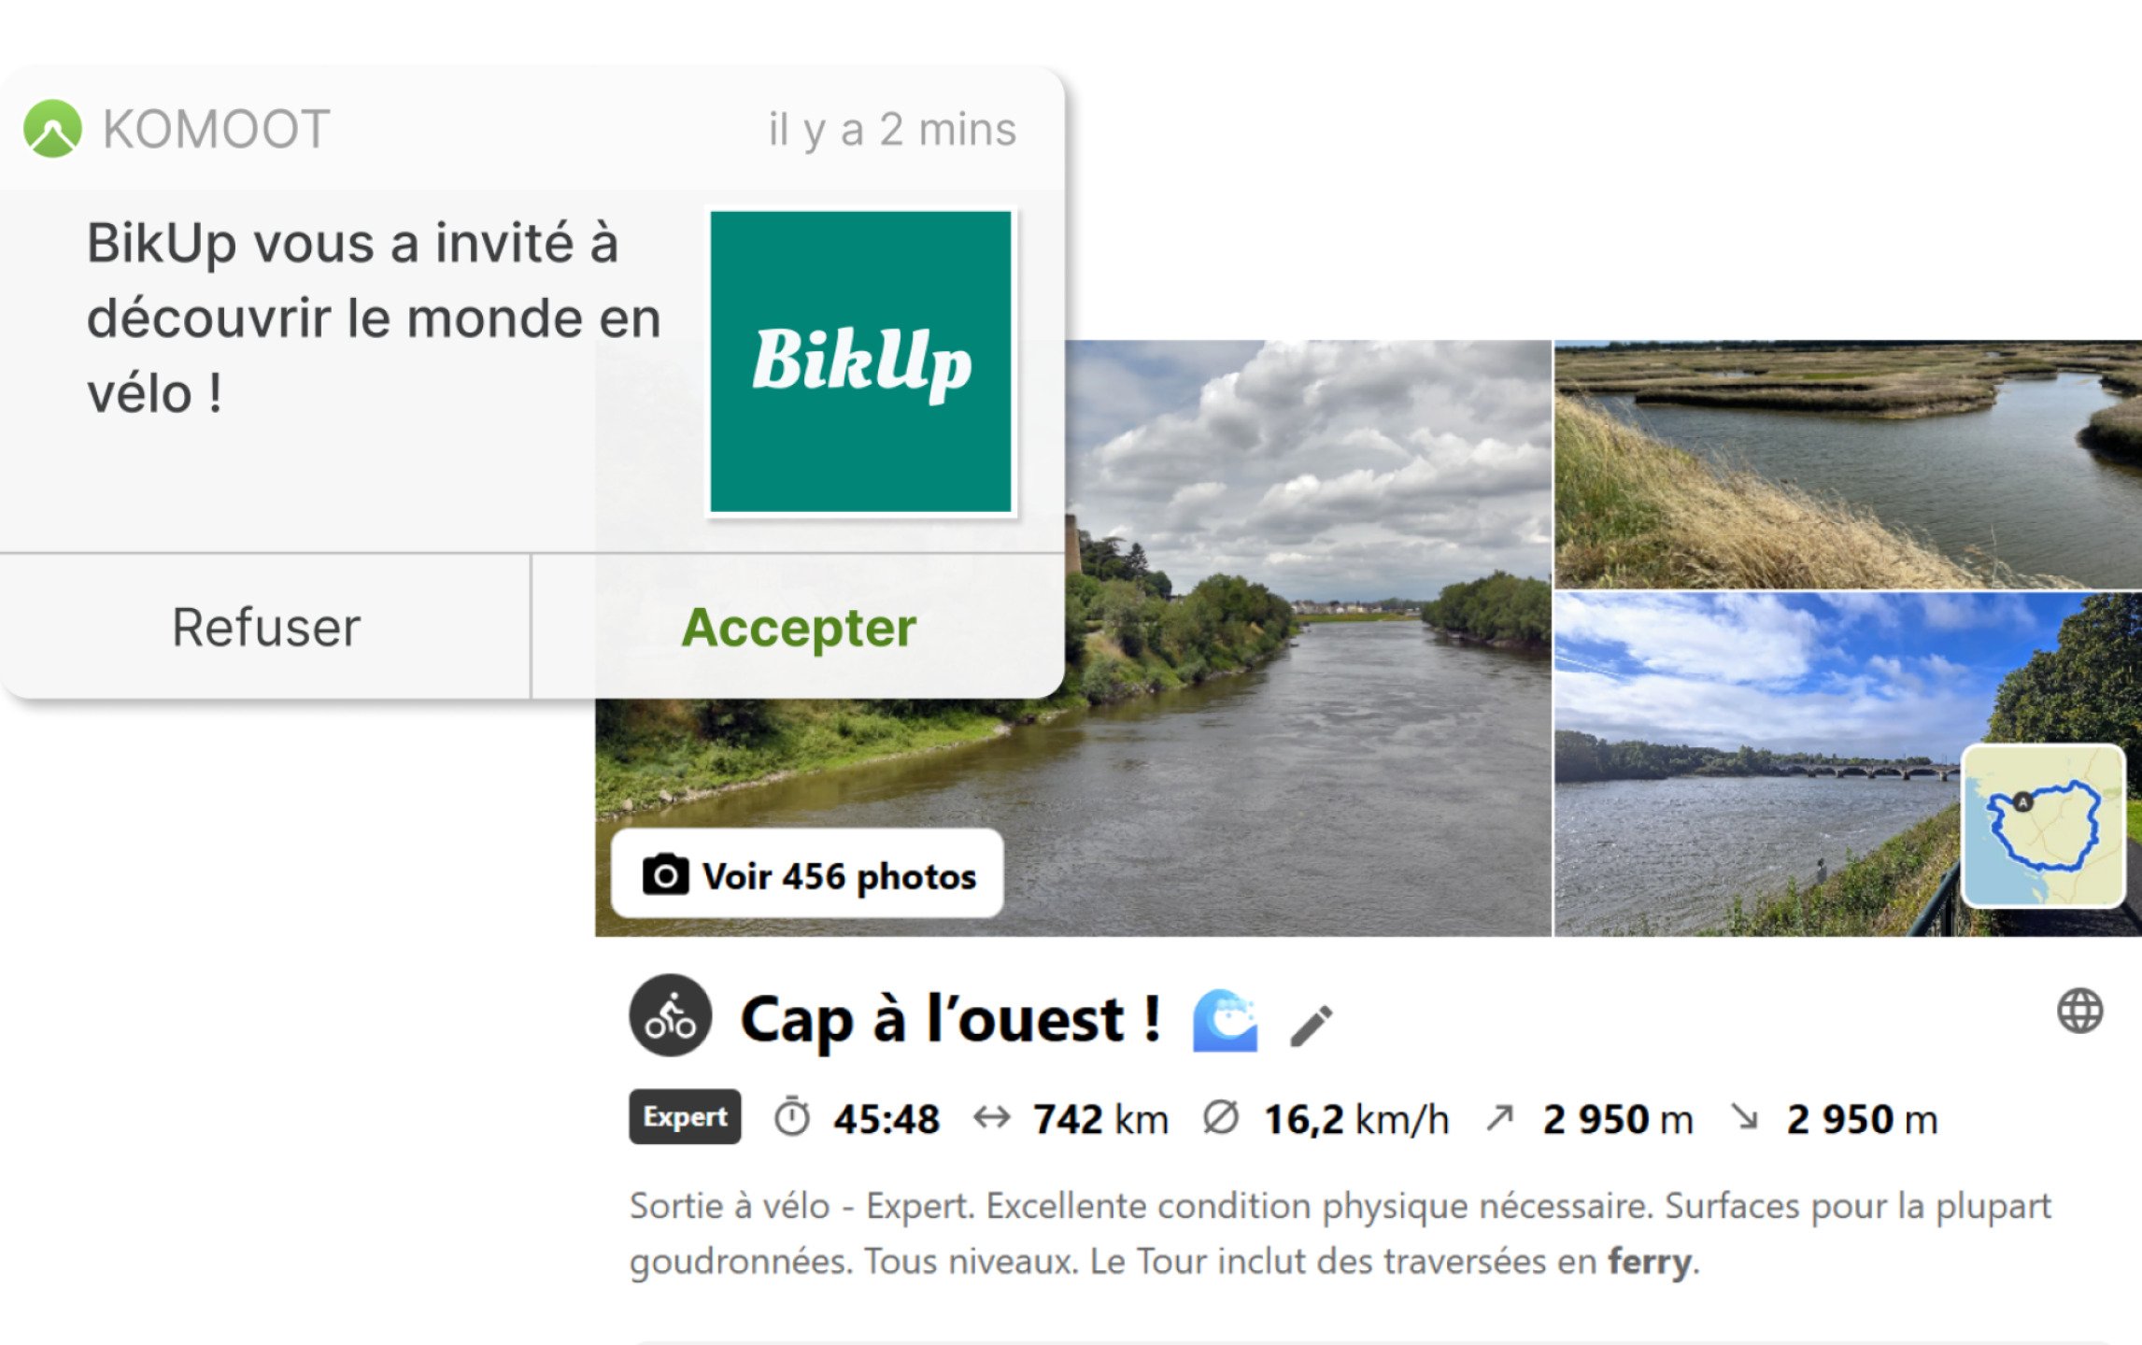Click the stopwatch duration icon
Image resolution: width=2142 pixels, height=1345 pixels.
coord(791,1117)
